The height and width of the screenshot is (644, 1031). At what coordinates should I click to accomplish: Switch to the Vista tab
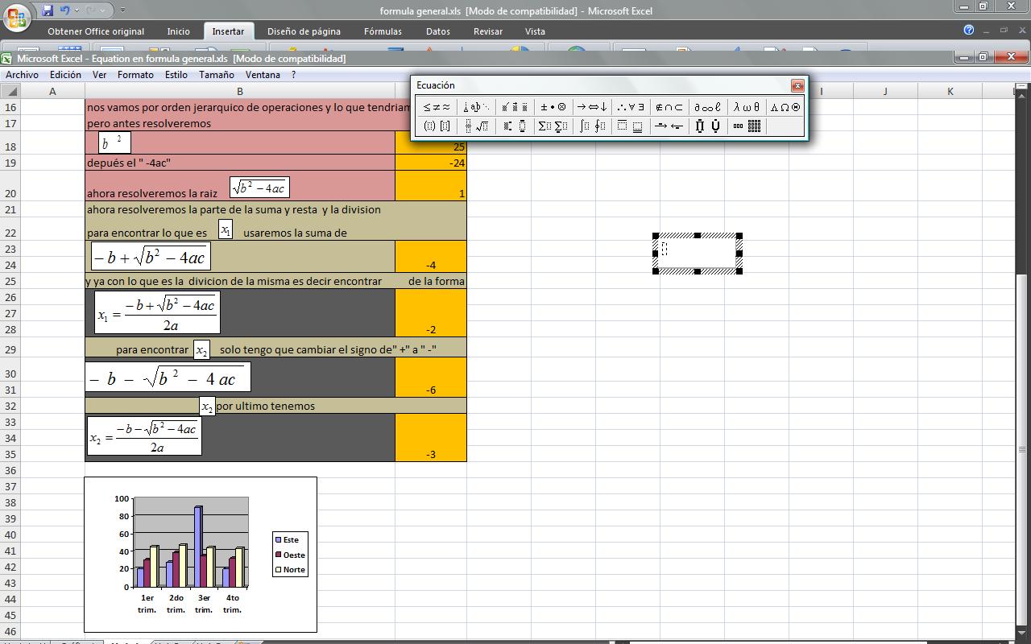click(x=535, y=31)
